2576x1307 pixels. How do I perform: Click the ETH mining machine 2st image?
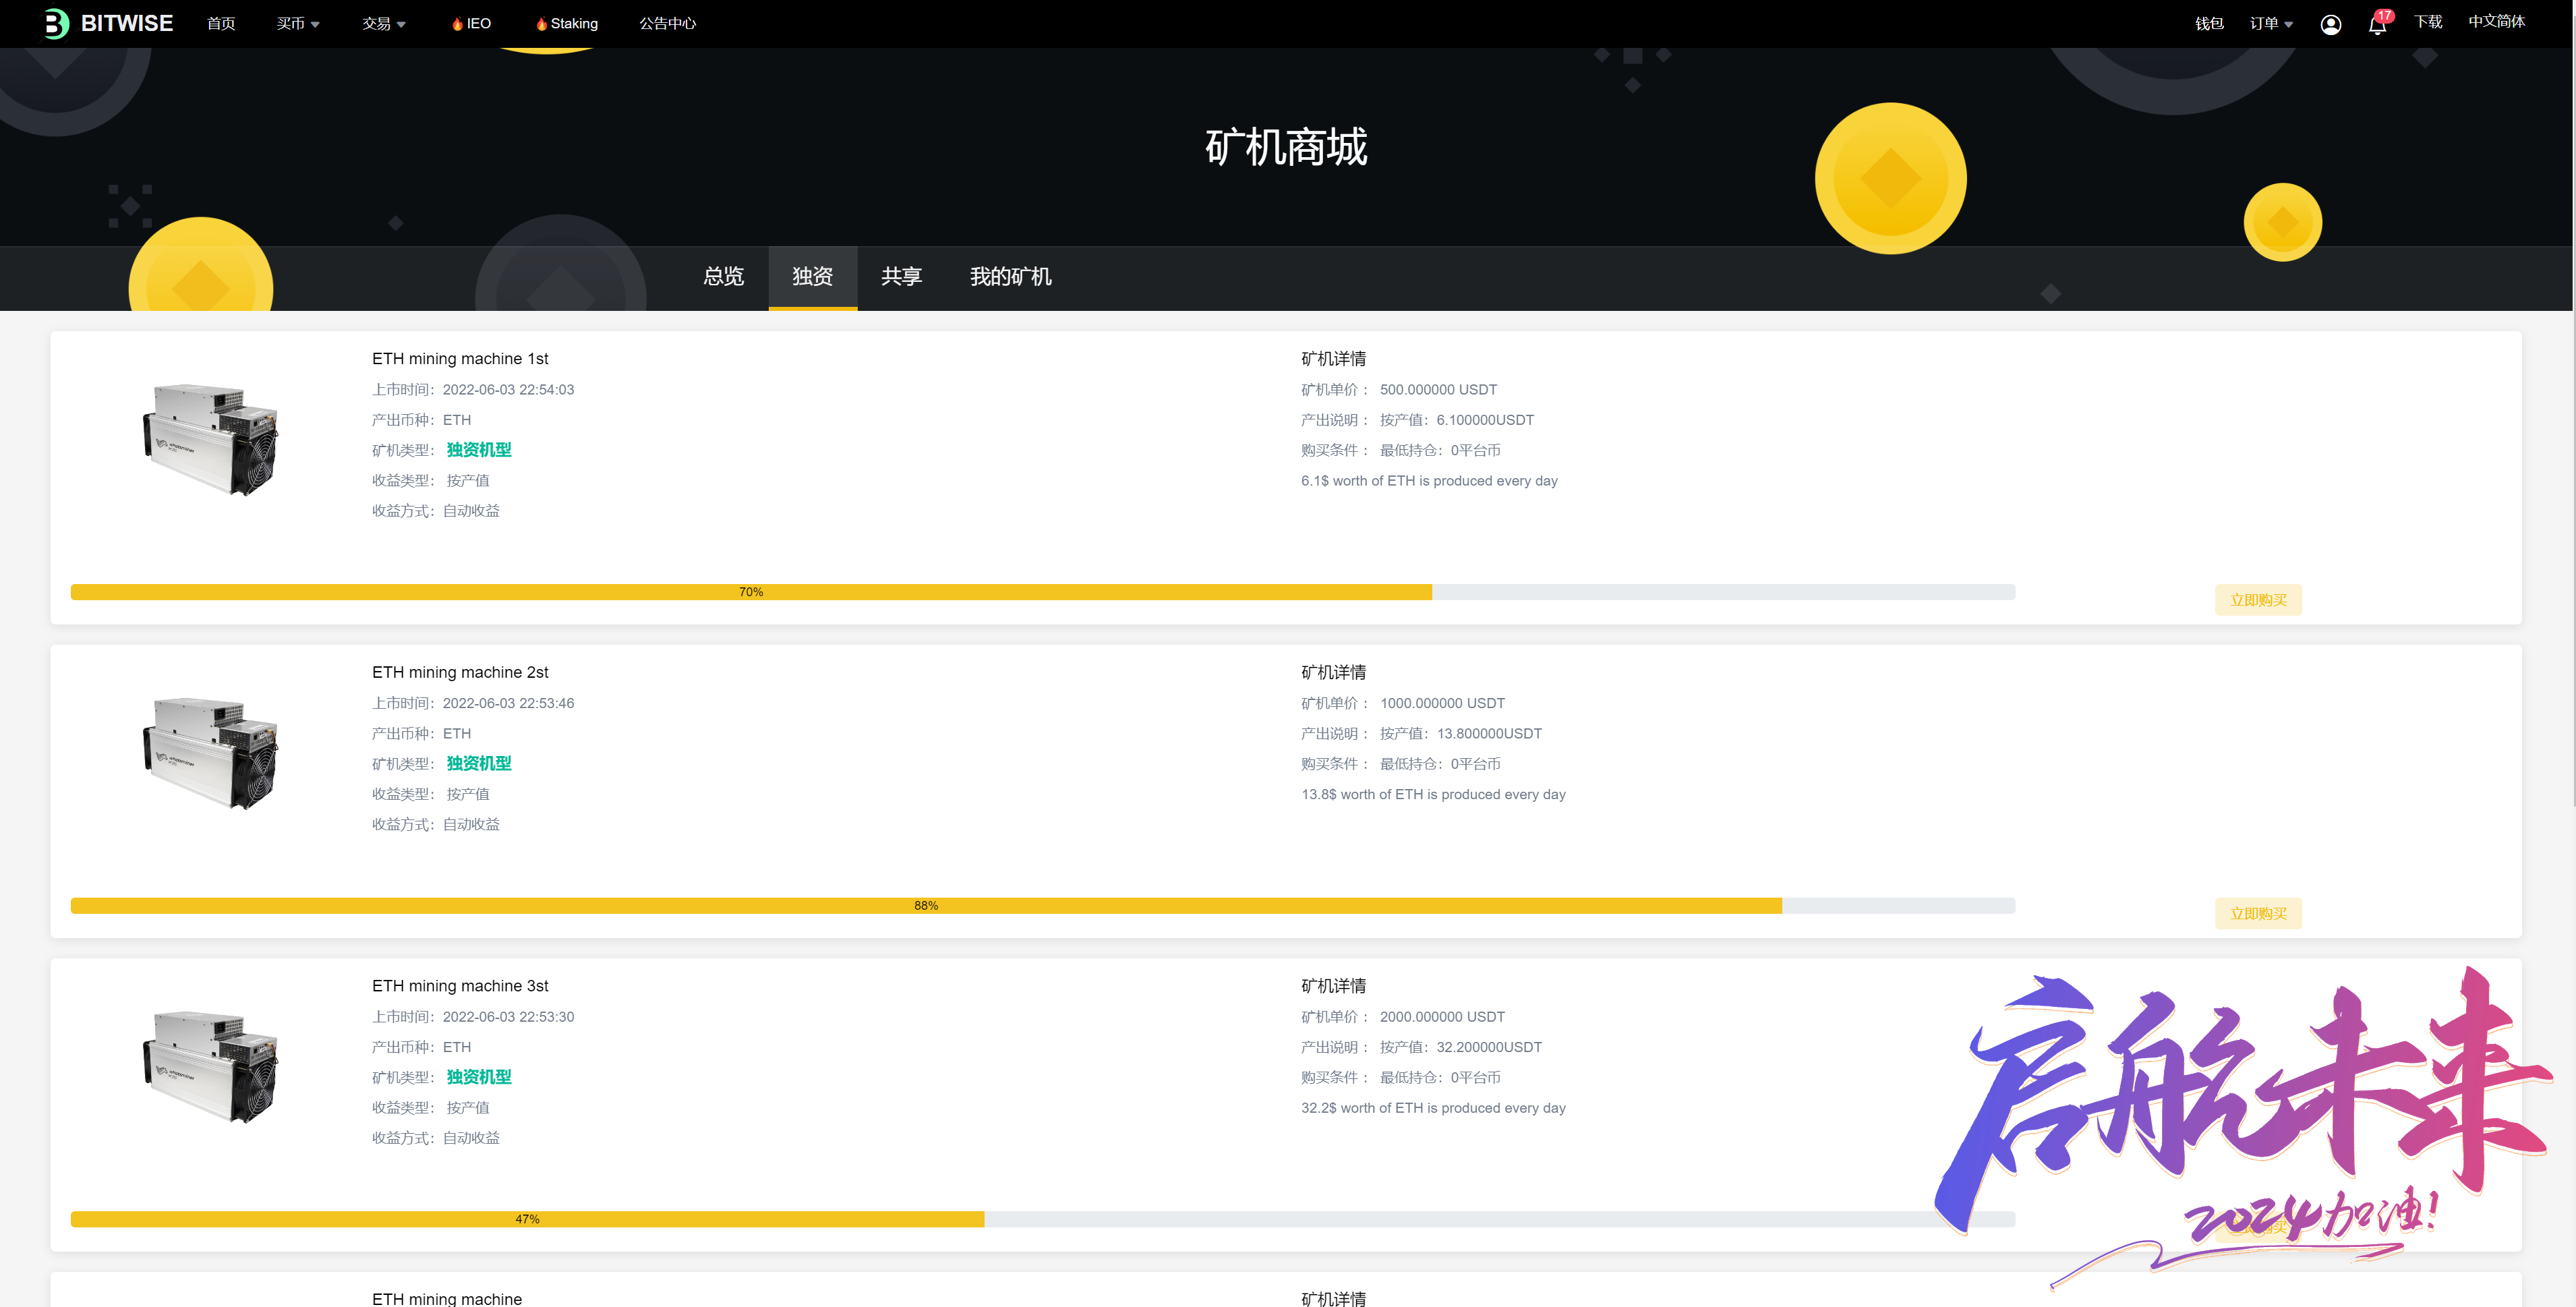click(x=211, y=753)
